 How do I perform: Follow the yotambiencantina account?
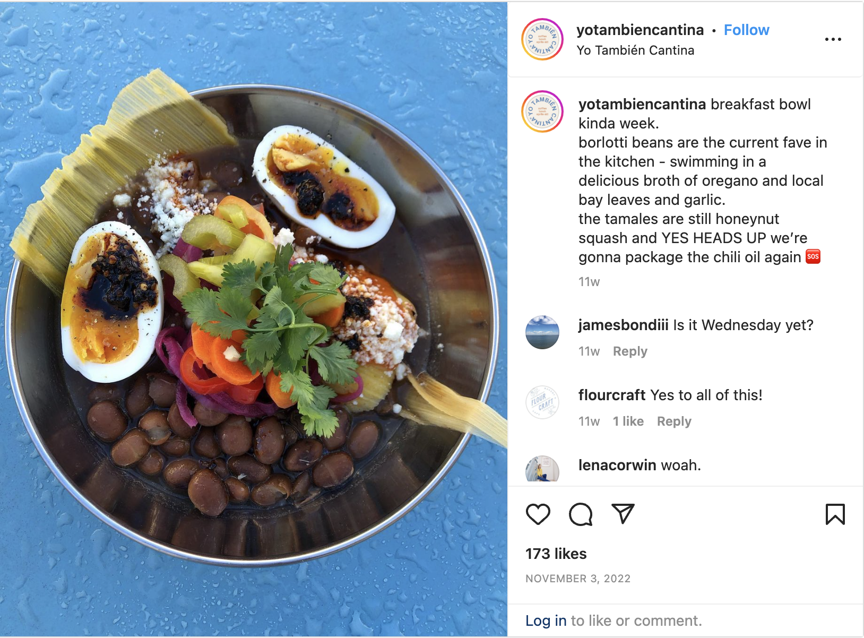(746, 30)
